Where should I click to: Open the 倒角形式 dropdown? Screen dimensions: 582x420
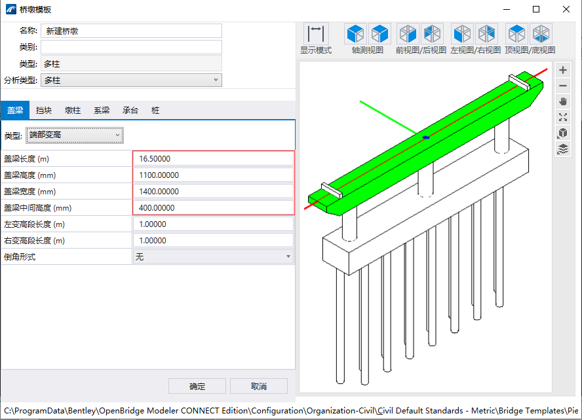pyautogui.click(x=213, y=257)
